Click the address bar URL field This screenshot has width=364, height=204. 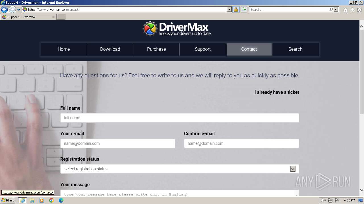pos(127,9)
